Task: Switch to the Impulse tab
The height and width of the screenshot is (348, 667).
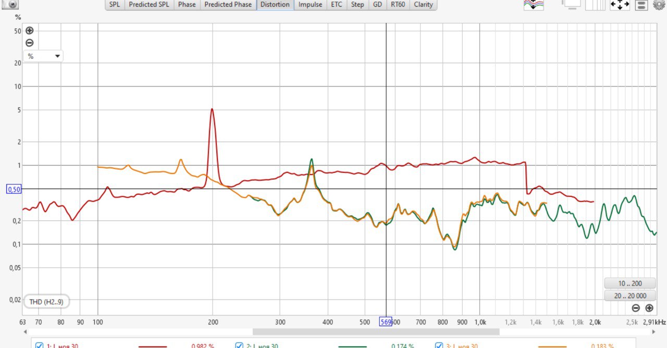Action: pyautogui.click(x=311, y=5)
